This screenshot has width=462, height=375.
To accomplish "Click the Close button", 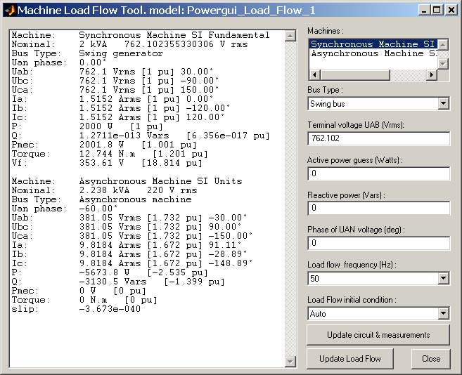I will (431, 359).
